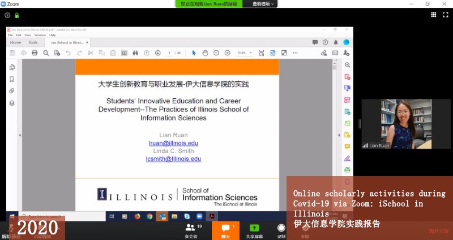Toggle Zoom full screen icon at top right
Screen dimensions: 453x240
pos(446,15)
